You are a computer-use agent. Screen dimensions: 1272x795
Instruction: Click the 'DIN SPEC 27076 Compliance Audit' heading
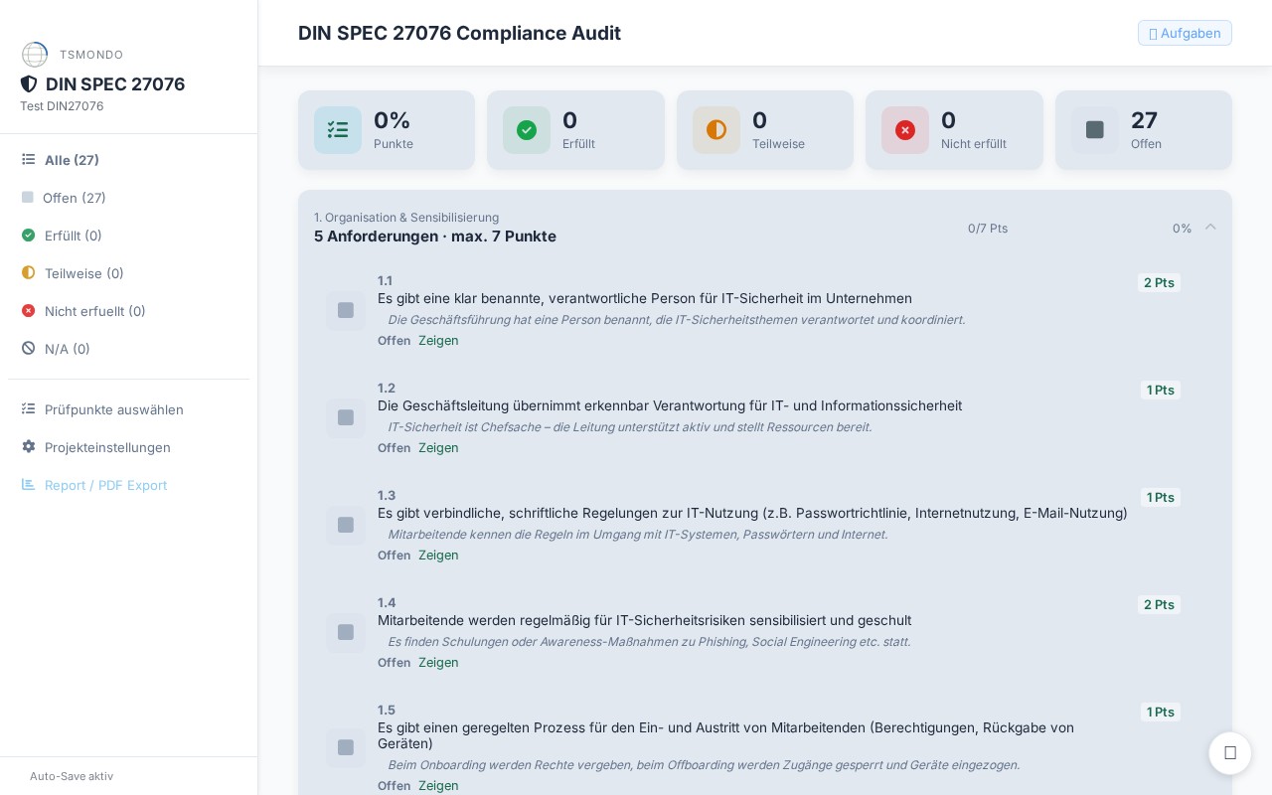tap(459, 33)
